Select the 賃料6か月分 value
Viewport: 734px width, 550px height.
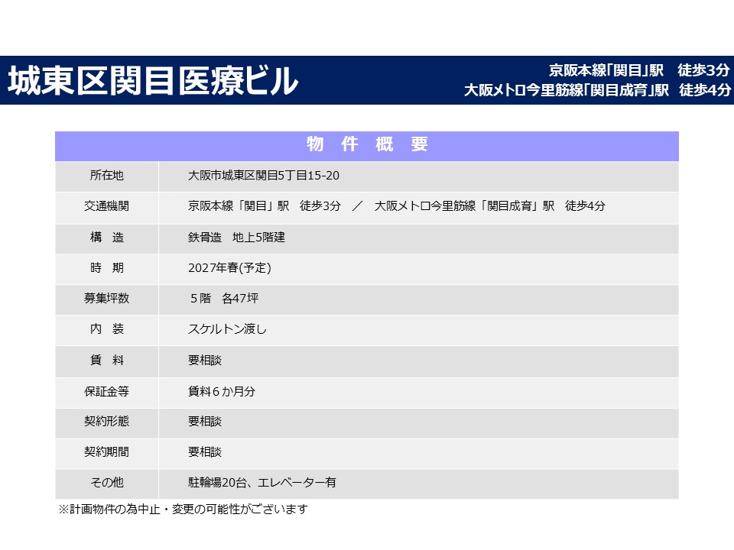(x=222, y=391)
